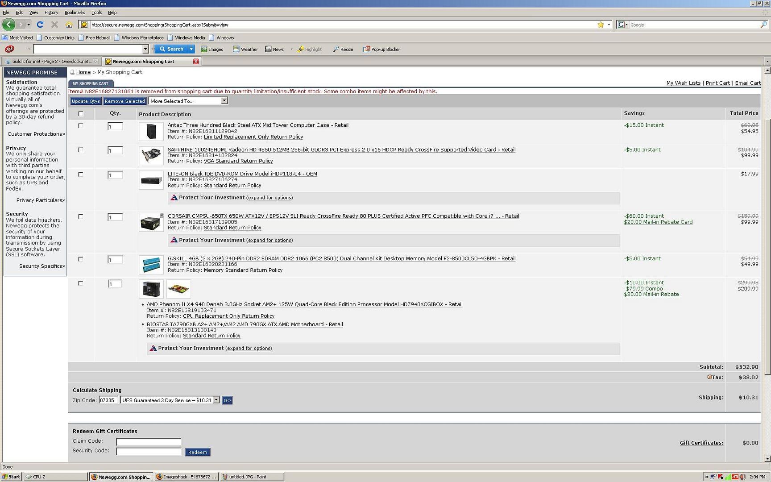Open Weather from the Ask toolbar
This screenshot has width=771, height=482.
pyautogui.click(x=245, y=49)
